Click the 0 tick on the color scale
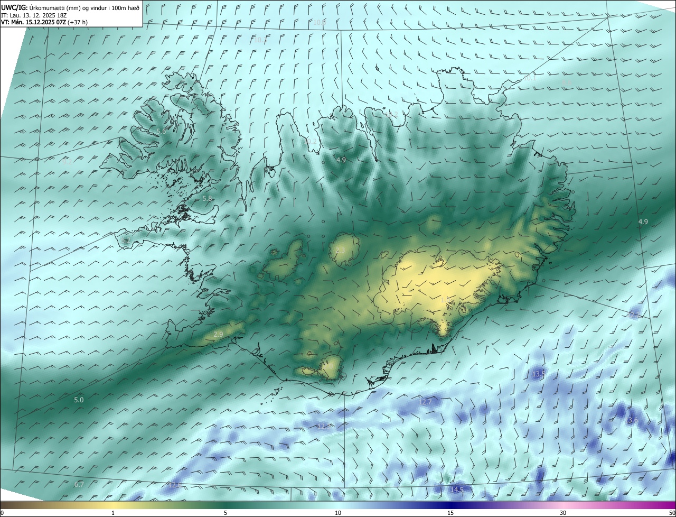The width and height of the screenshot is (676, 517). click(x=2, y=513)
